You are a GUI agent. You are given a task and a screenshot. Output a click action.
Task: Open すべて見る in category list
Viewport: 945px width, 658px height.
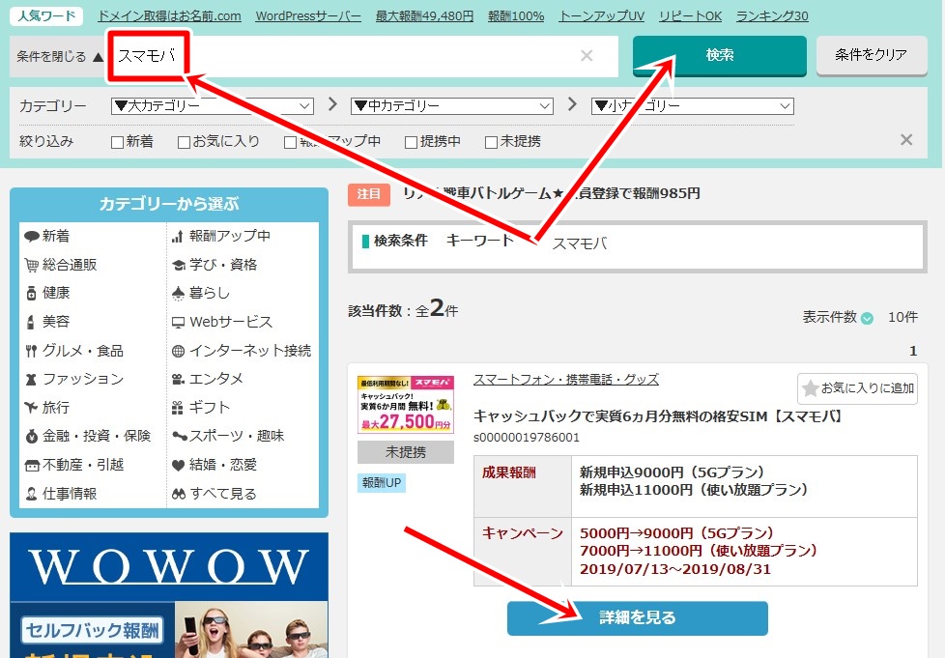point(223,494)
